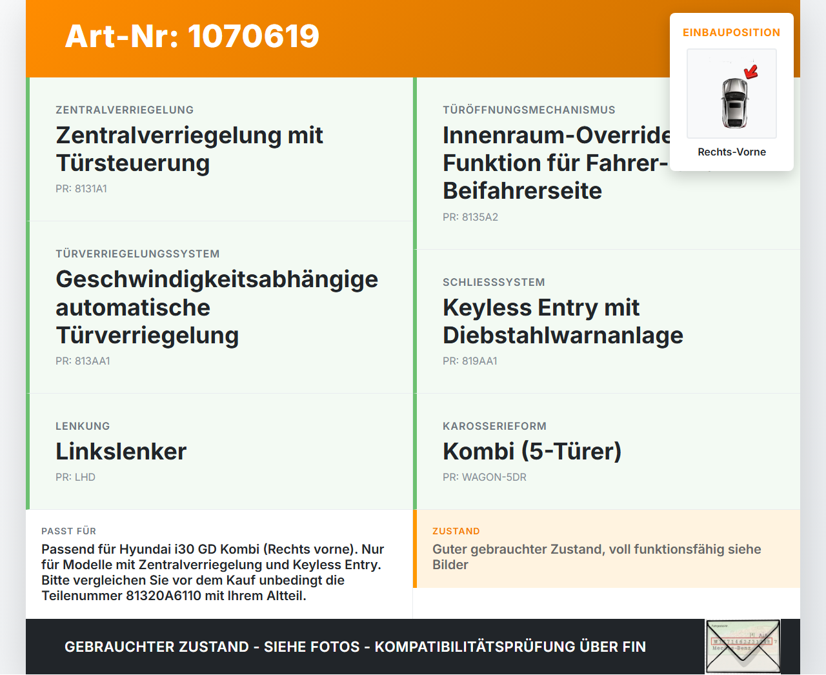Click PR: 8131A1 code
826x675 pixels.
point(81,188)
